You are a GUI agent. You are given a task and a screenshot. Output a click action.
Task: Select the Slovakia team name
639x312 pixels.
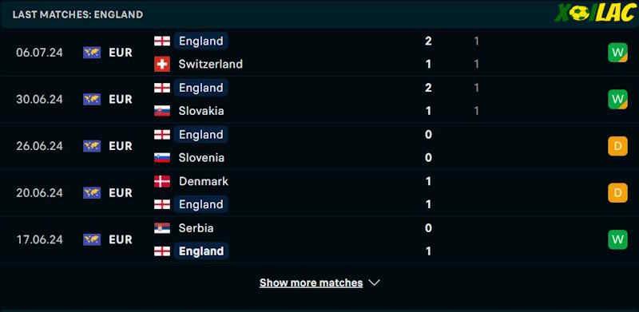[x=201, y=111]
